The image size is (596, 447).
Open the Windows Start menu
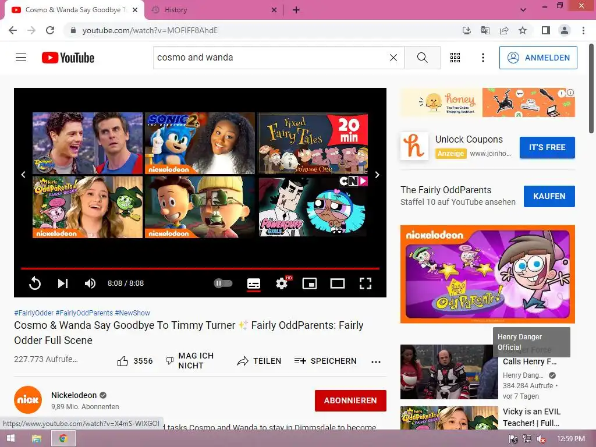click(10, 438)
